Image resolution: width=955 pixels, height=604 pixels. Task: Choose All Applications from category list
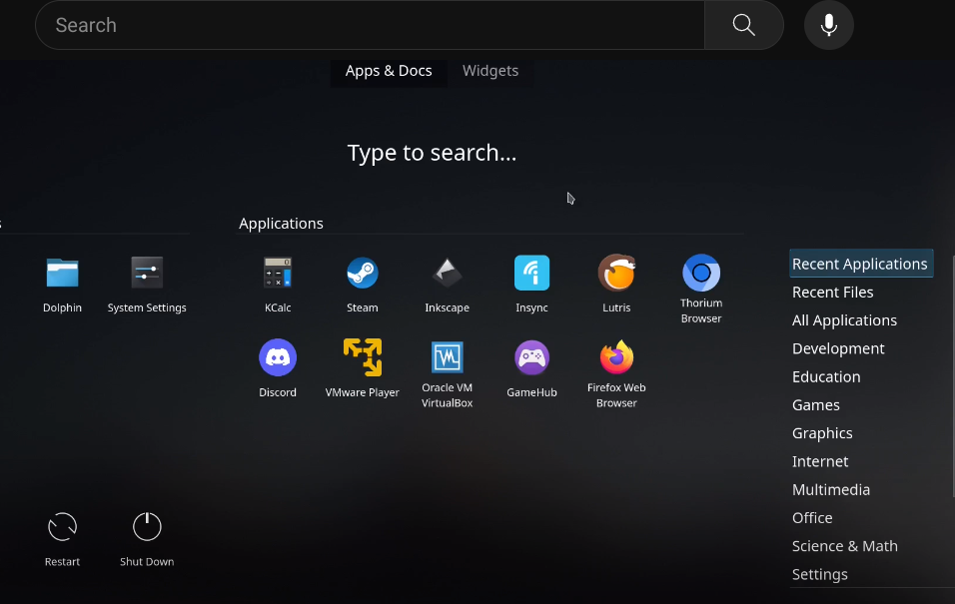(x=844, y=320)
